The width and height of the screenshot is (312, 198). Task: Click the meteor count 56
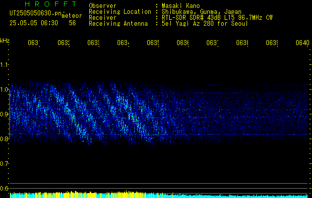[72, 23]
